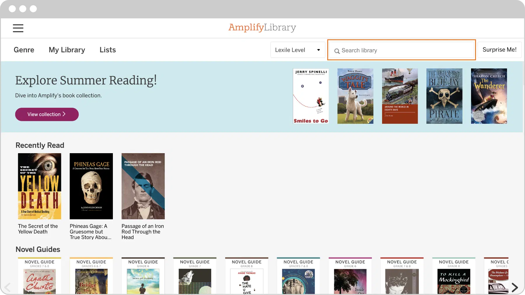Click the AmplifyLibrary logo
This screenshot has height=295, width=525.
pos(262,27)
